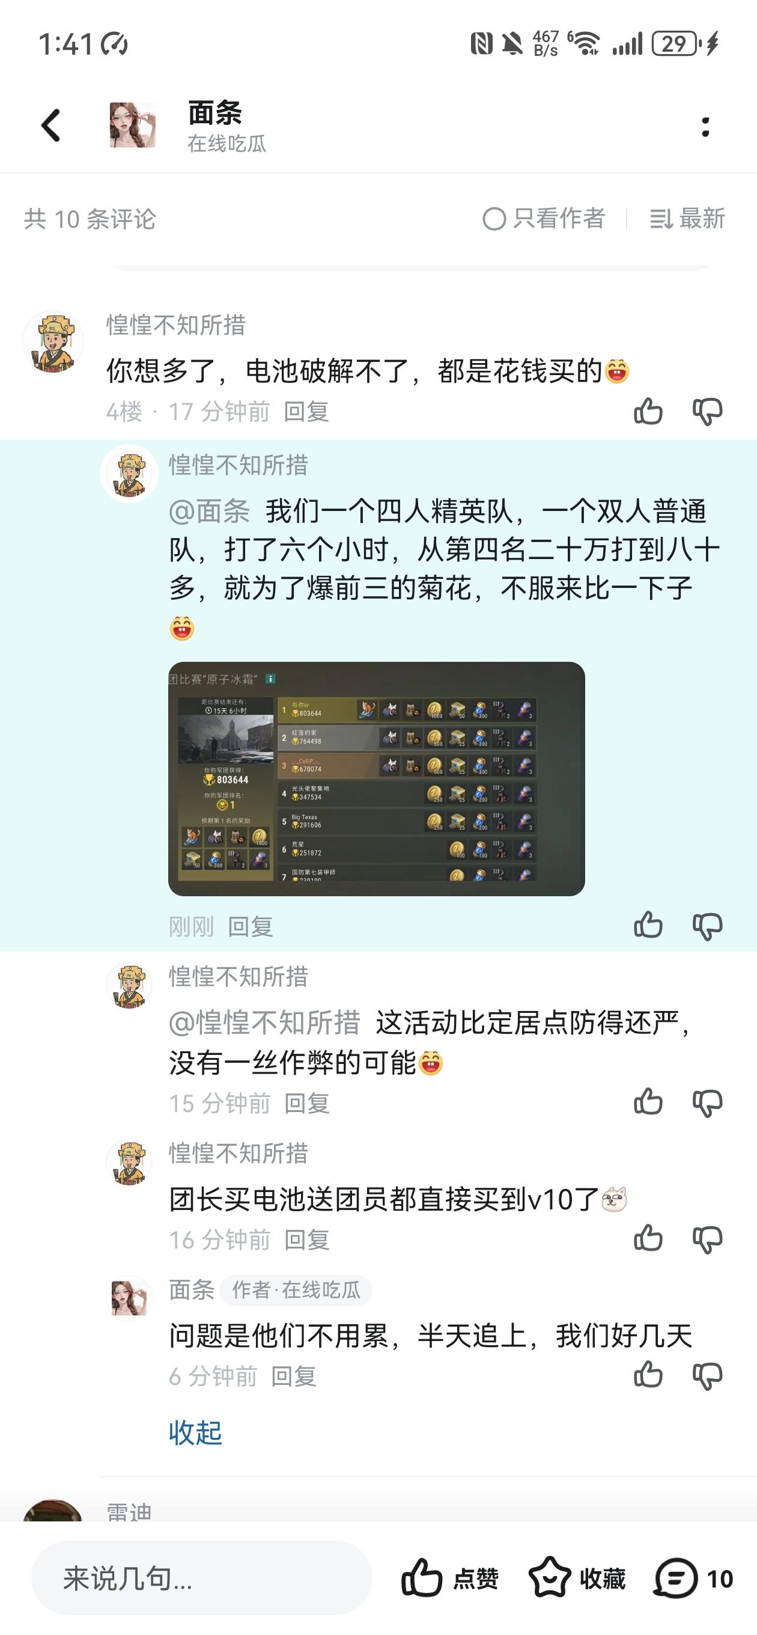Open the @面条 mention link
The image size is (757, 1635).
point(210,511)
